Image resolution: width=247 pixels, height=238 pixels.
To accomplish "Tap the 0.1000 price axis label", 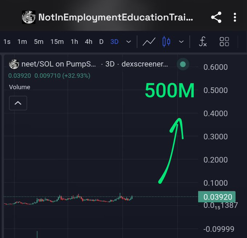I will [215, 183].
